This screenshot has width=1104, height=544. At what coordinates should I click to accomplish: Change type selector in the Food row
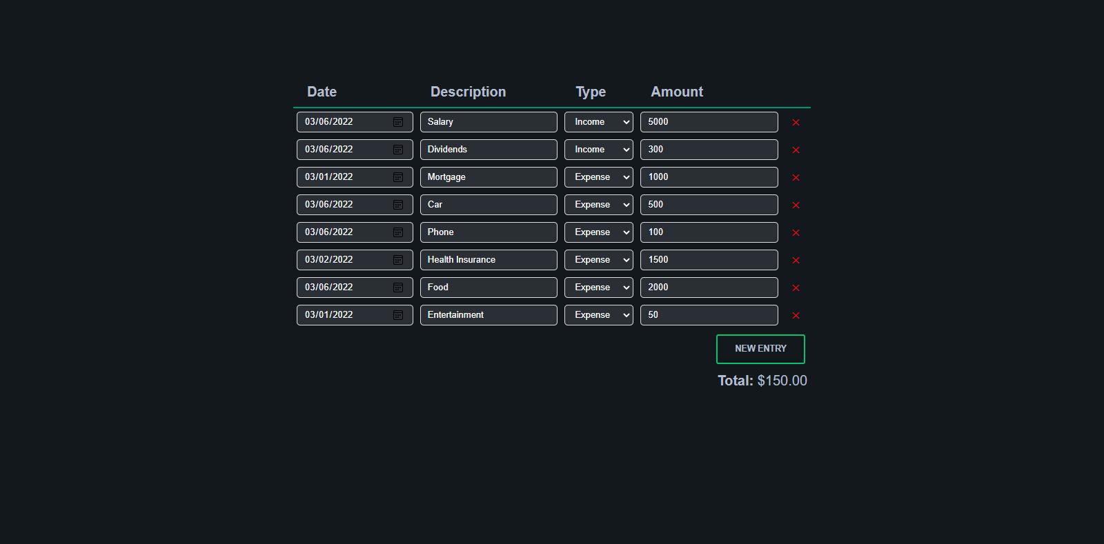598,288
